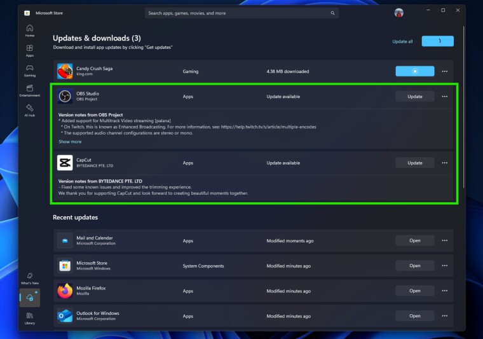The height and width of the screenshot is (339, 483).
Task: Click the search magnifier icon
Action: (x=332, y=13)
